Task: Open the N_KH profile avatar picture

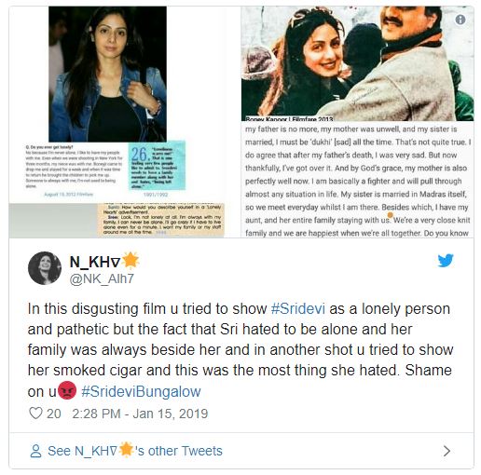Action: point(45,268)
